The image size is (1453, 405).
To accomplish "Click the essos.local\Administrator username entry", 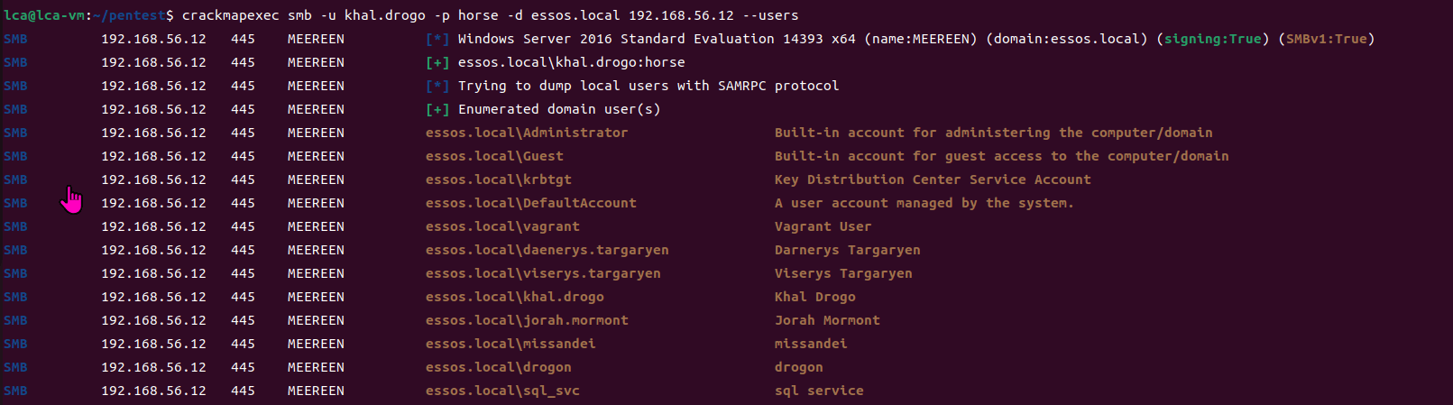I will 526,133.
